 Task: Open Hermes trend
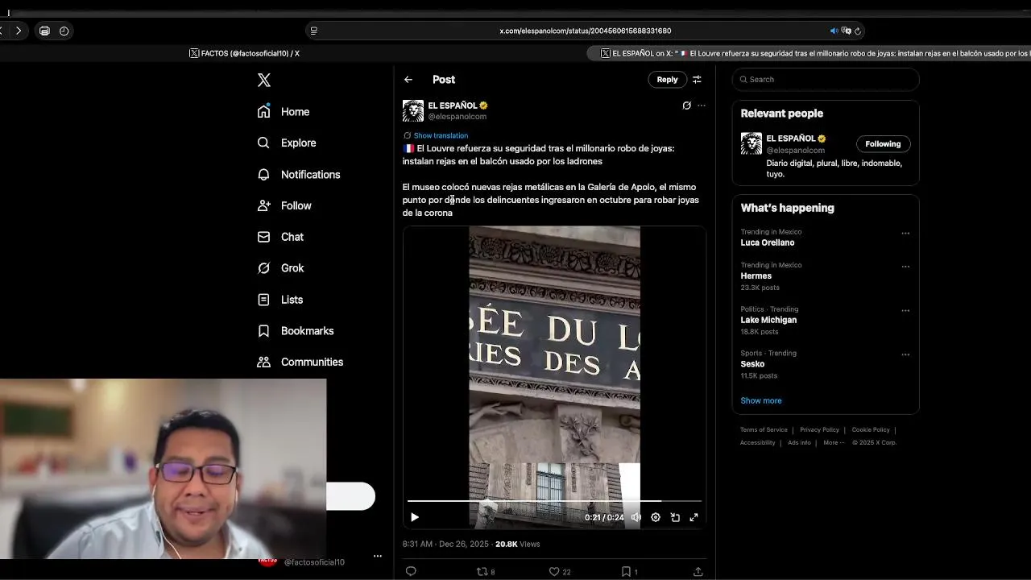coord(756,275)
